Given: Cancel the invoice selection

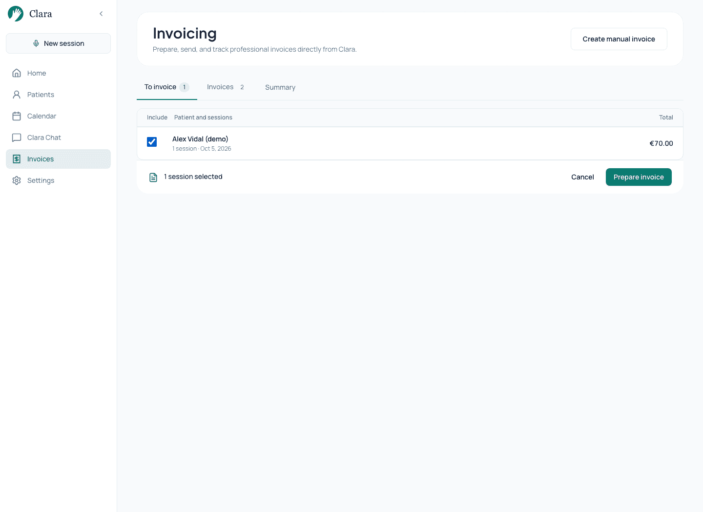Looking at the screenshot, I should 582,177.
